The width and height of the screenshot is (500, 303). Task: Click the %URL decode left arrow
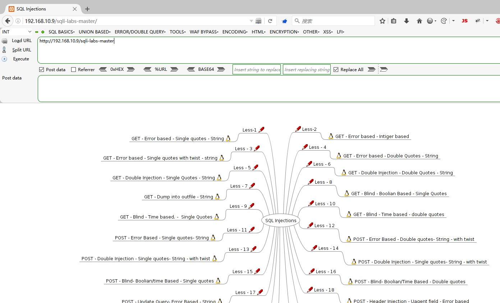point(147,69)
